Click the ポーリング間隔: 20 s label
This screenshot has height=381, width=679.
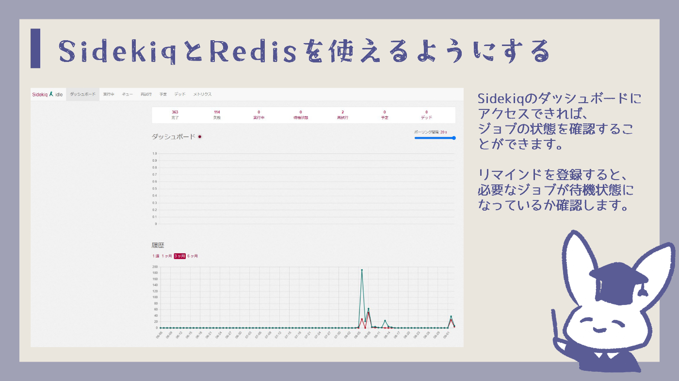(431, 132)
